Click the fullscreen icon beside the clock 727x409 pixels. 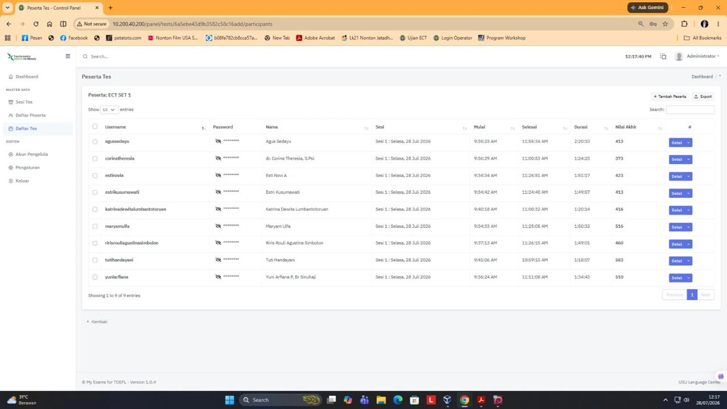(x=663, y=56)
